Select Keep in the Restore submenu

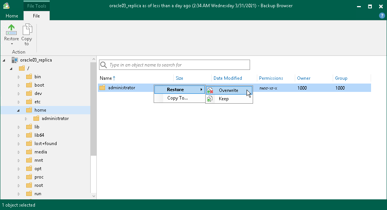pos(223,99)
